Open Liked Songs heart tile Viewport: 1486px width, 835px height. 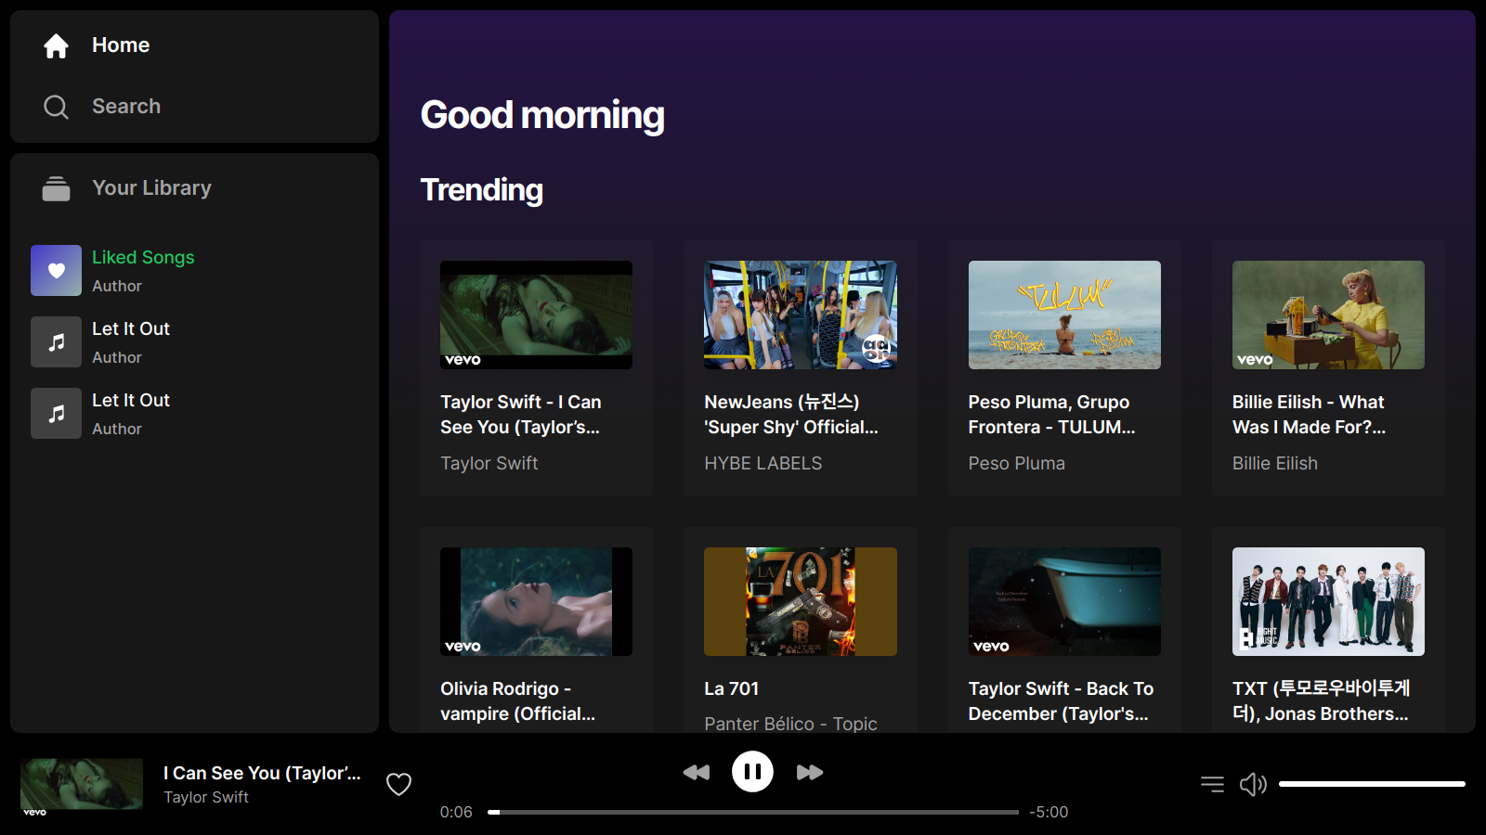tap(56, 271)
